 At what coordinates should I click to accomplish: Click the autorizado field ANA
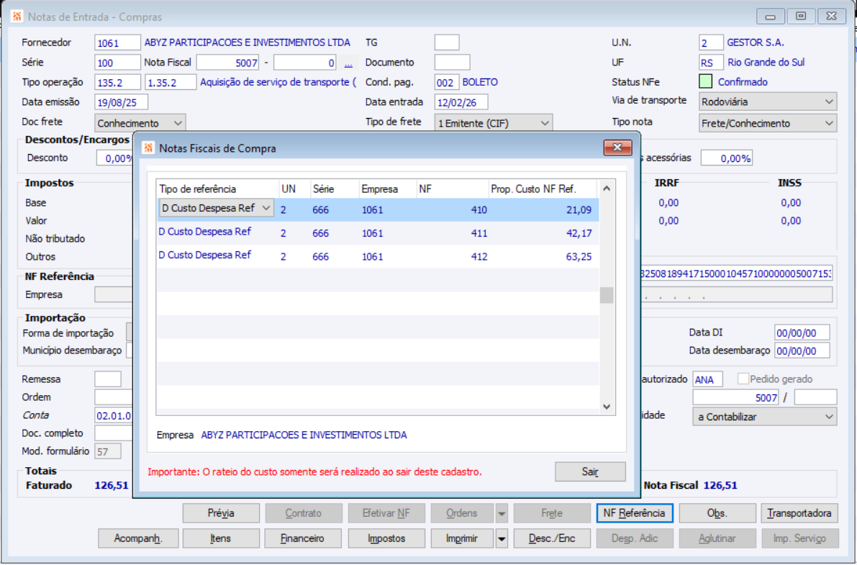[x=708, y=379]
